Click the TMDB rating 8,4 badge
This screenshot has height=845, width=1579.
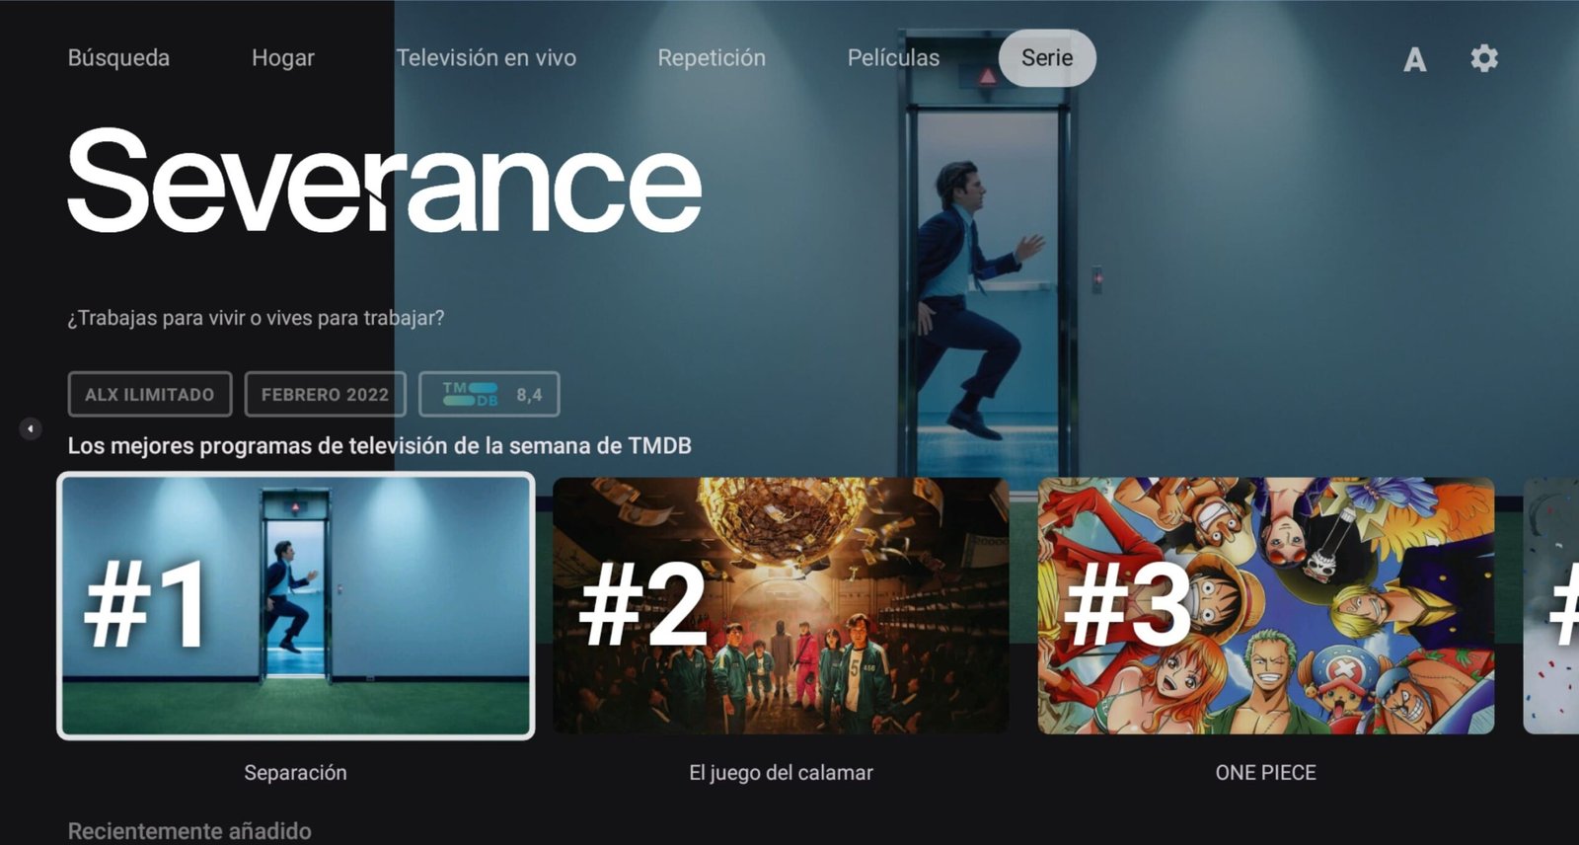tap(489, 394)
